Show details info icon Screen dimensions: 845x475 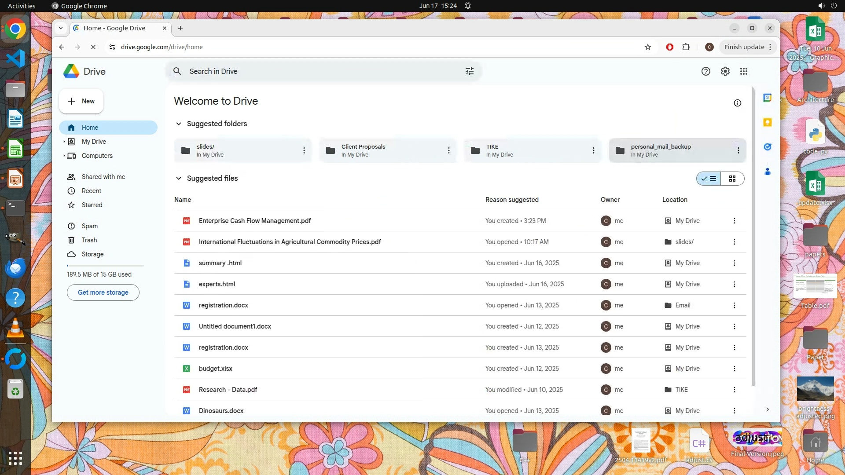(738, 103)
